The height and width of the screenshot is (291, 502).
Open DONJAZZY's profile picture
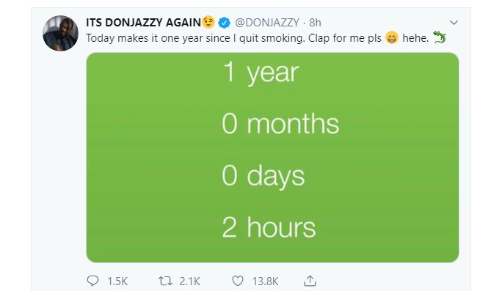pos(60,33)
